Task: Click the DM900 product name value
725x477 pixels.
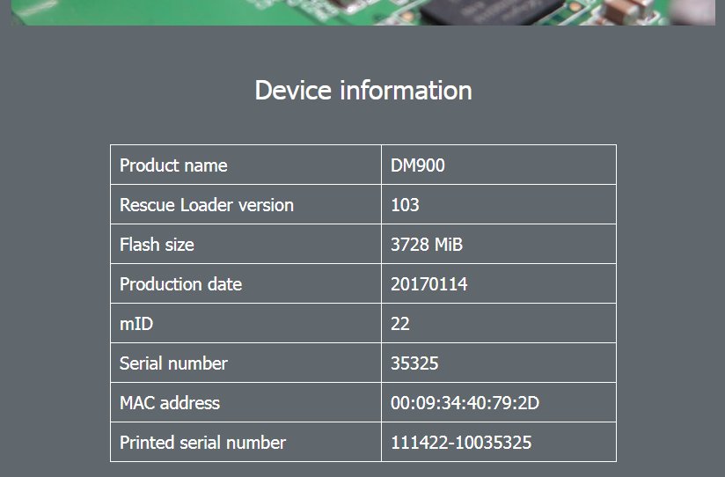Action: 418,165
